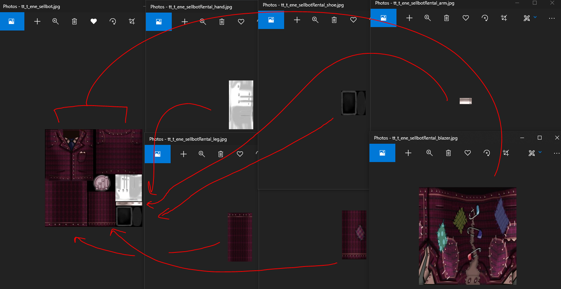Screen dimensions: 561x289
Task: Click the plus icon in sellbotRental_blazer.jpg window
Action: tap(408, 153)
